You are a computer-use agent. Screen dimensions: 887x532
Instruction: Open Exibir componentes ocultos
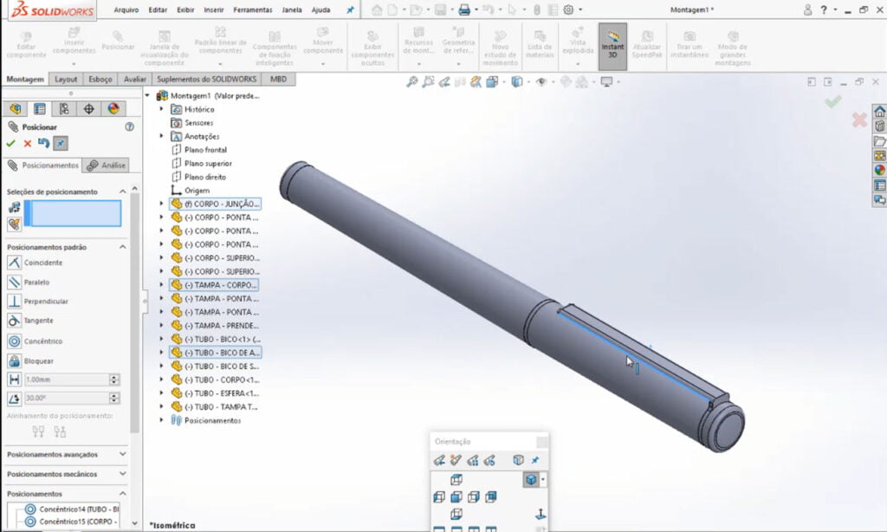coord(372,49)
